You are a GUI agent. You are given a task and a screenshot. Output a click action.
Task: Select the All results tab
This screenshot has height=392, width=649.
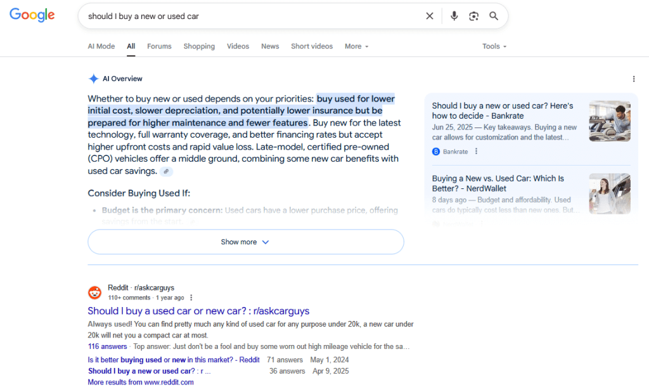(131, 46)
